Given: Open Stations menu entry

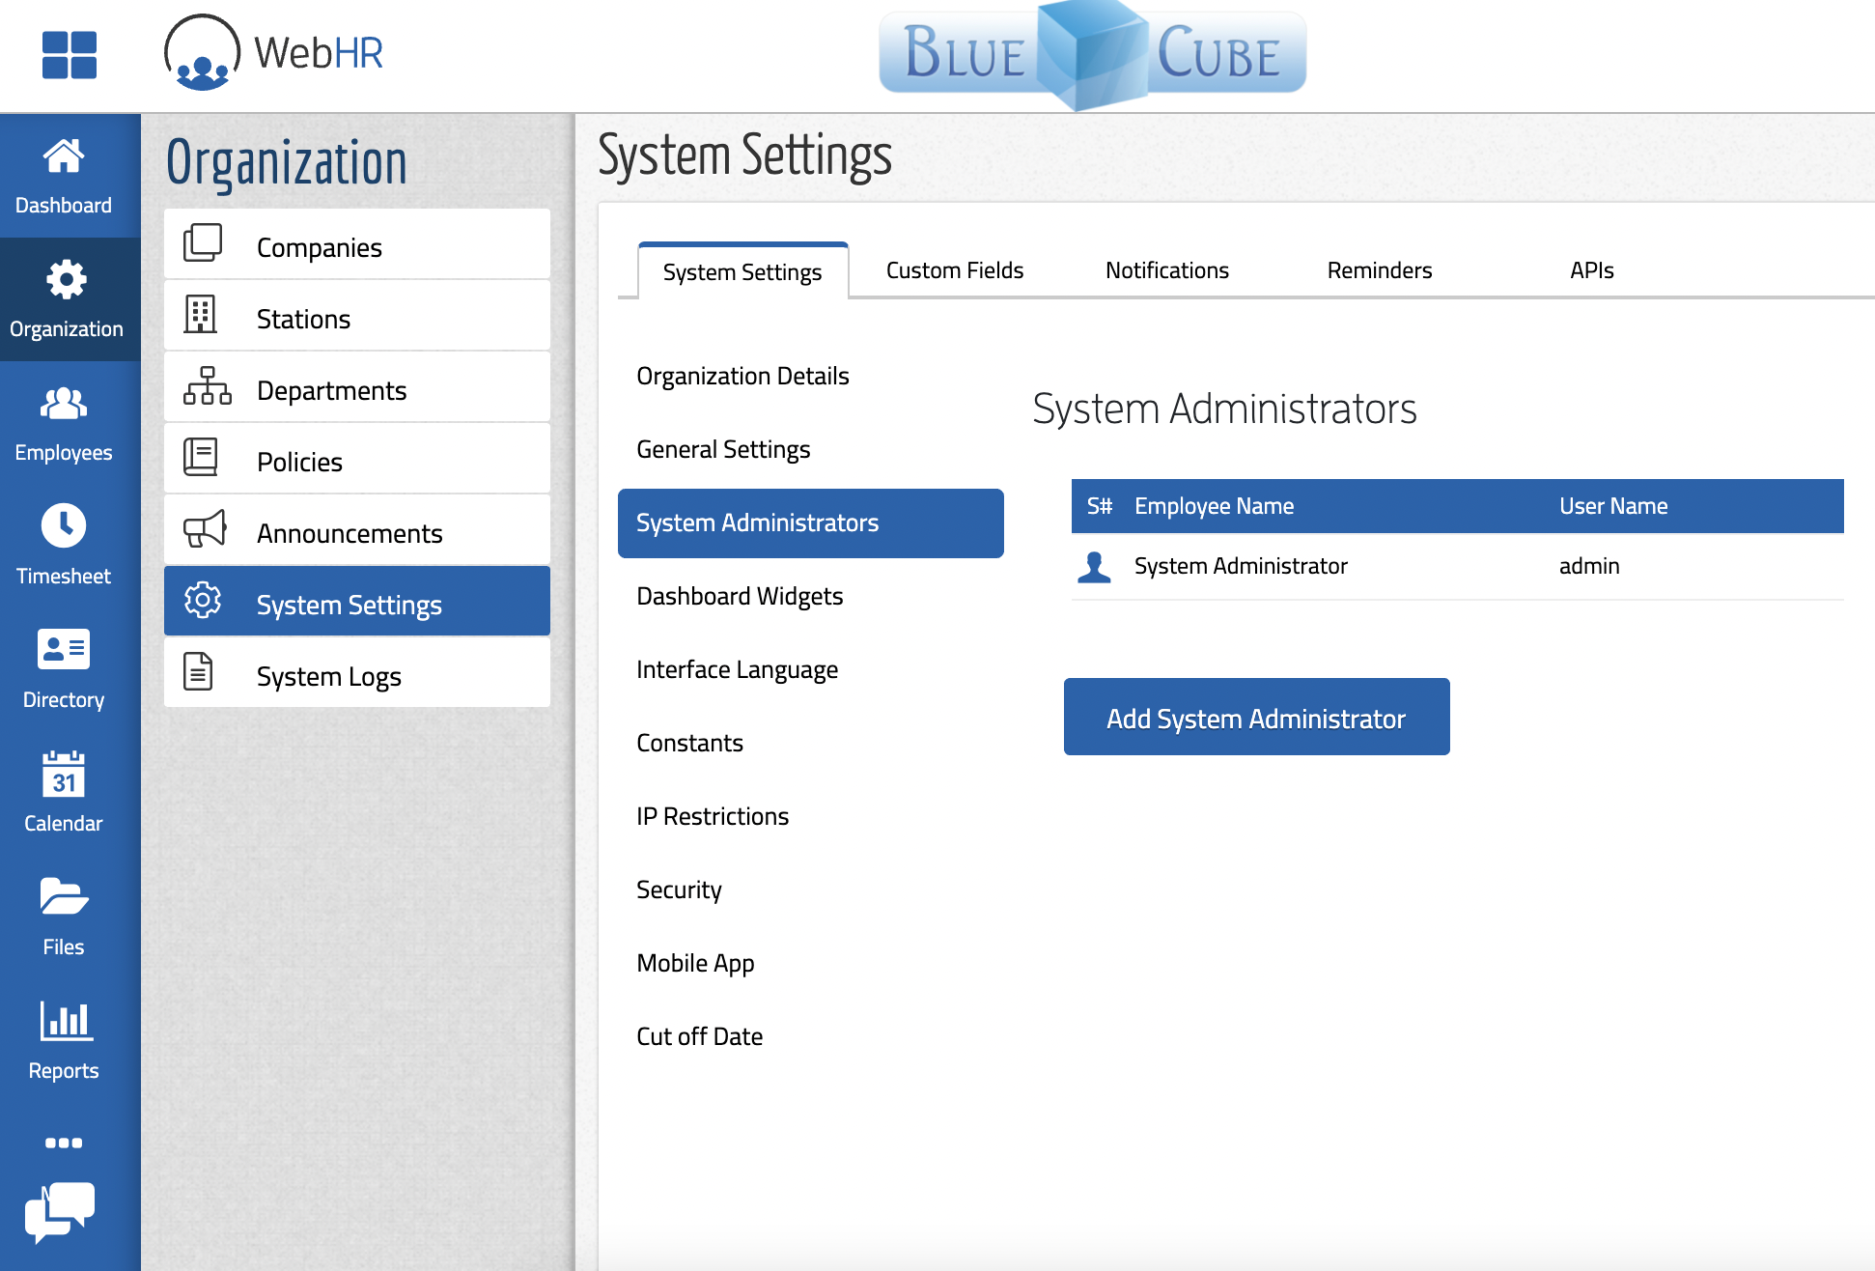Looking at the screenshot, I should [357, 316].
